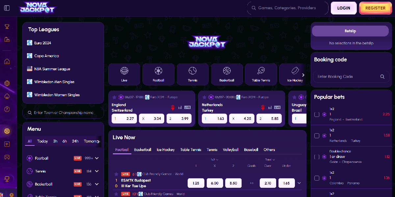395x197 pixels.
Task: Click the search icon in Booking code field
Action: click(382, 77)
